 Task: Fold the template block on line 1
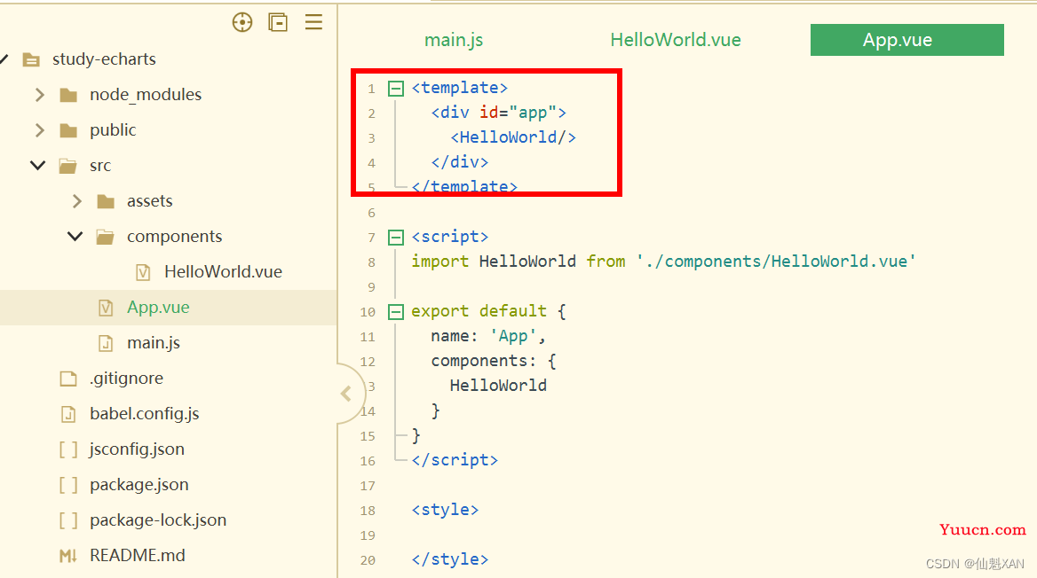395,89
